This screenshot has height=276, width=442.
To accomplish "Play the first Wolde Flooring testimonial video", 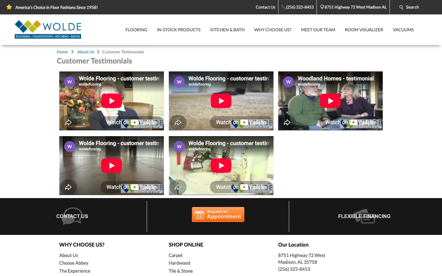I will tap(112, 101).
